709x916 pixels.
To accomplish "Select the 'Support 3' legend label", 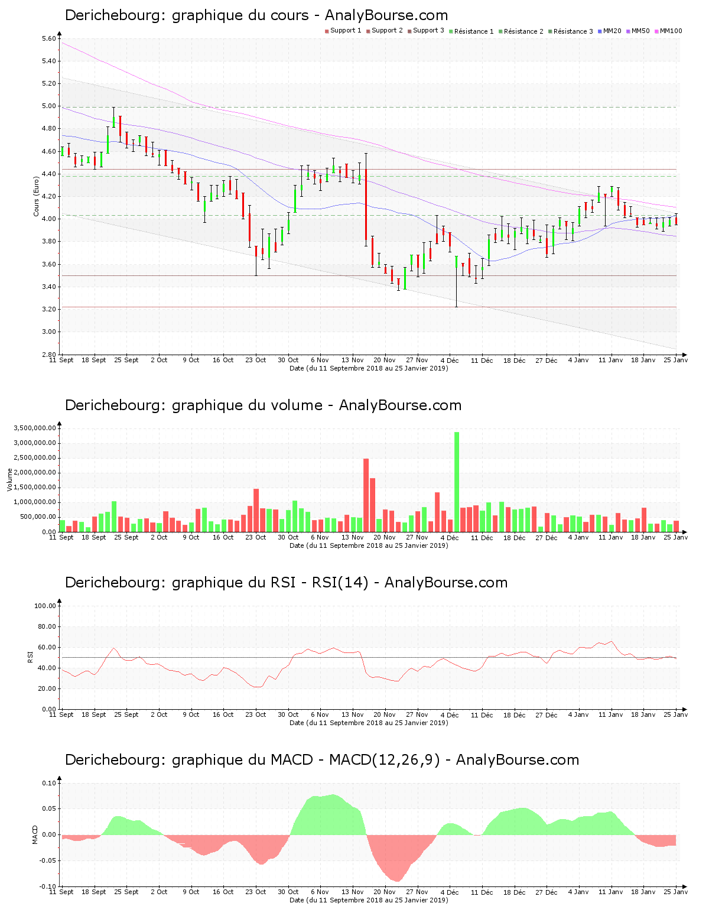I will point(428,31).
